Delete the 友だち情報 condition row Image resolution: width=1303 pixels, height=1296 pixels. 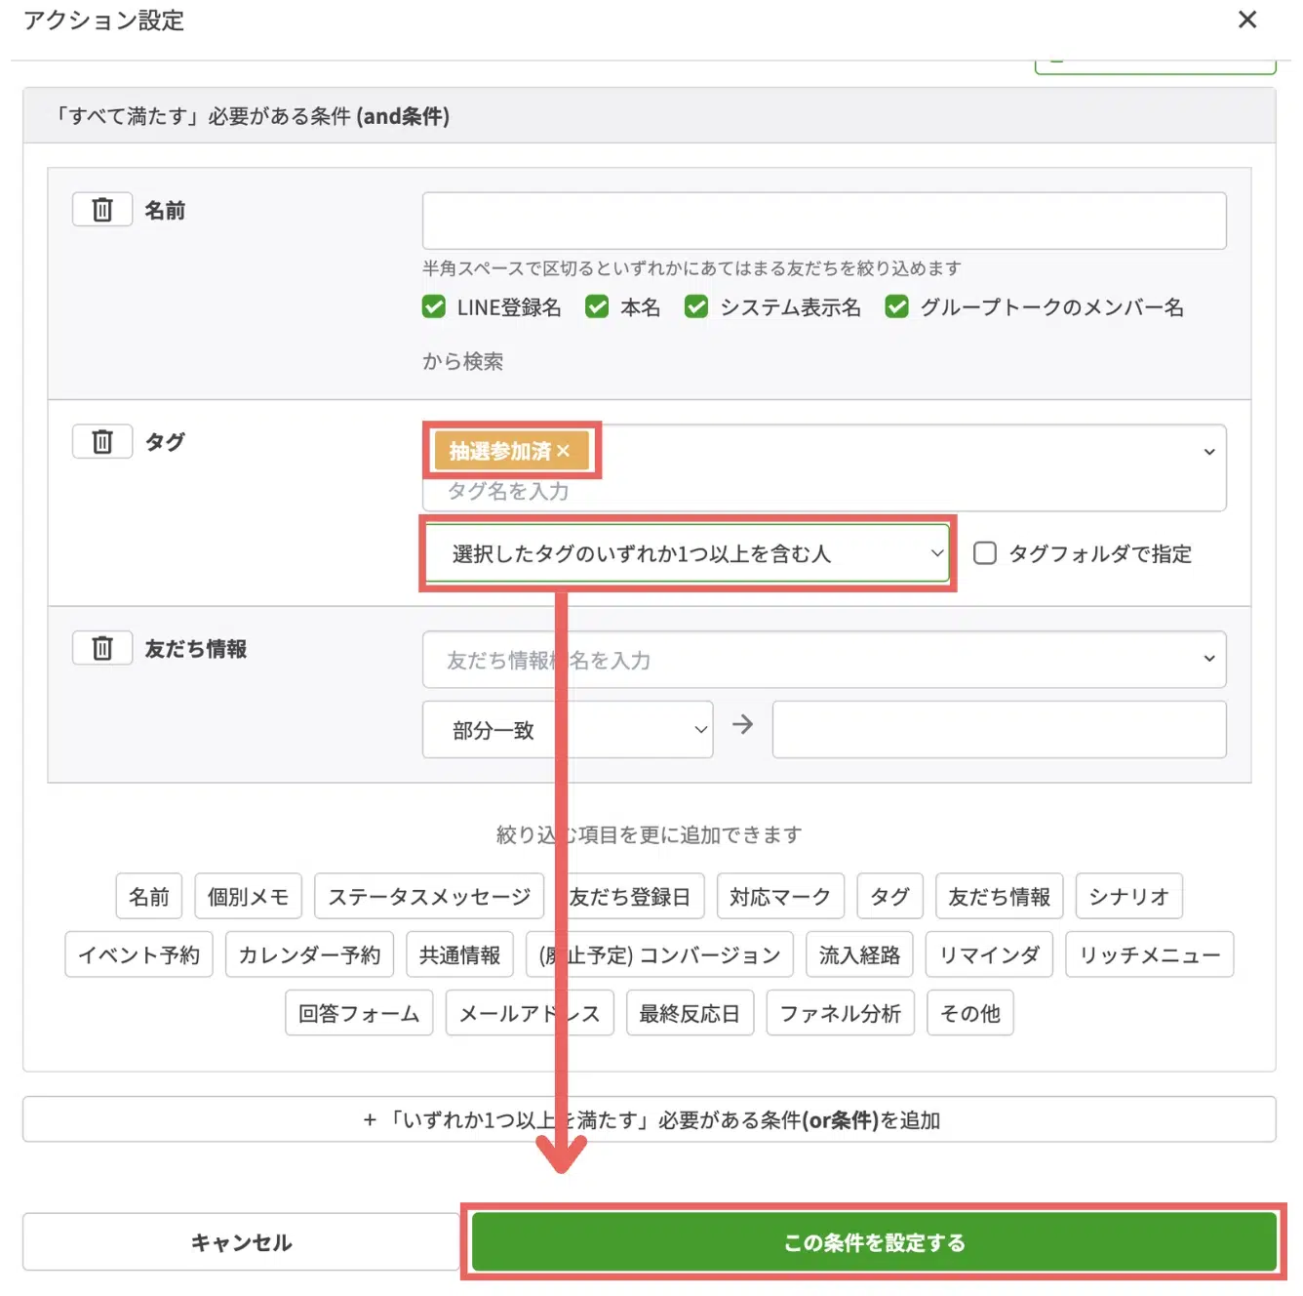[102, 648]
